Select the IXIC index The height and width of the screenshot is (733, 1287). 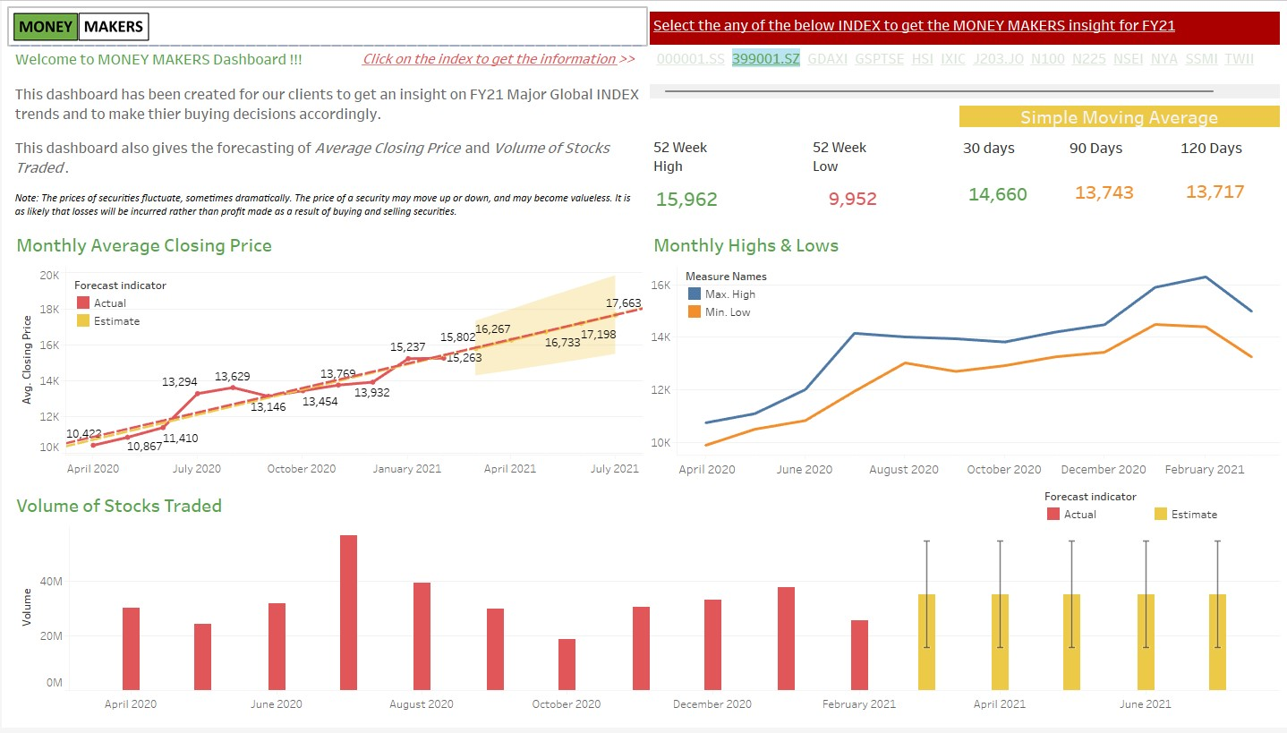(x=952, y=59)
